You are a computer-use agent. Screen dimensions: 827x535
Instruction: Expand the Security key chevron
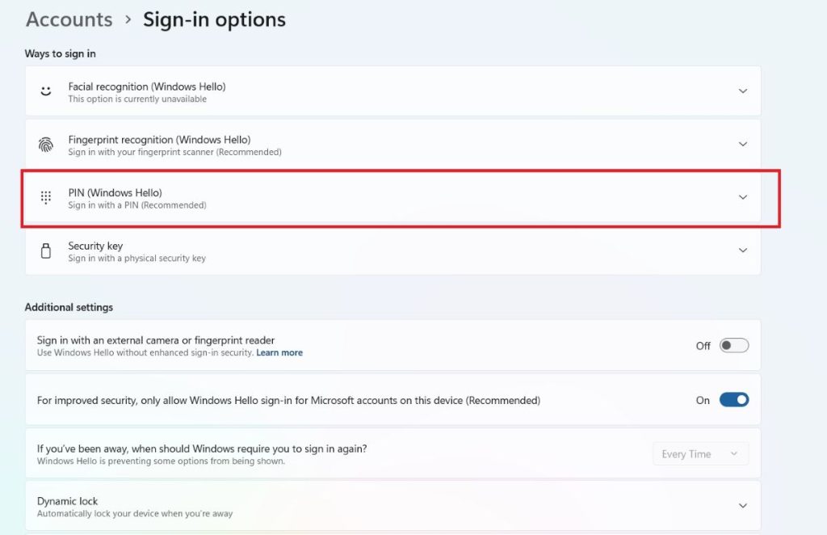[743, 250]
